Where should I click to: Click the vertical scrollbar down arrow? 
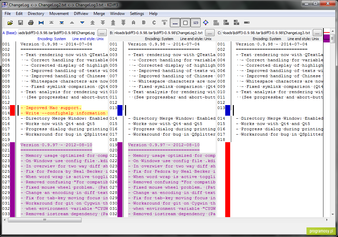[x=333, y=214]
